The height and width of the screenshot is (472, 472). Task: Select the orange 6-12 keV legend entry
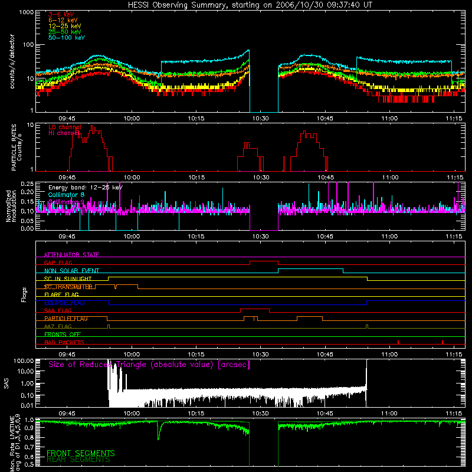point(63,20)
